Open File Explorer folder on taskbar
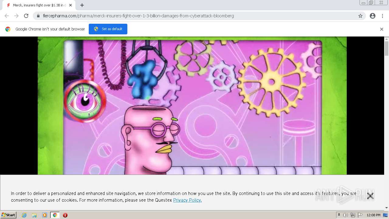Image resolution: width=389 pixels, height=219 pixels. (x=34, y=215)
